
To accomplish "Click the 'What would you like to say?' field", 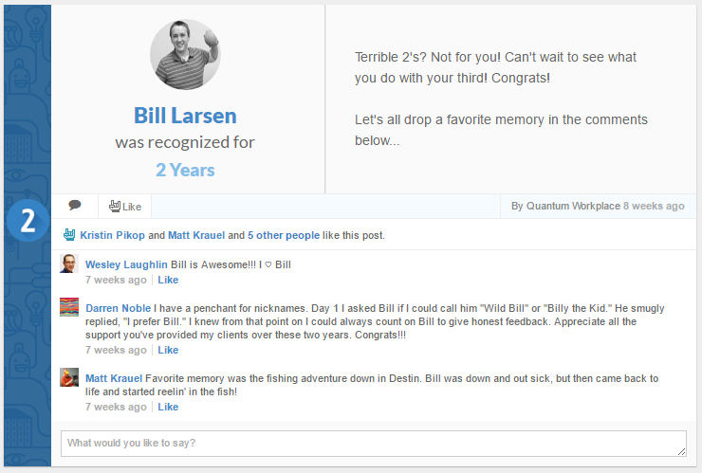I will pyautogui.click(x=373, y=444).
